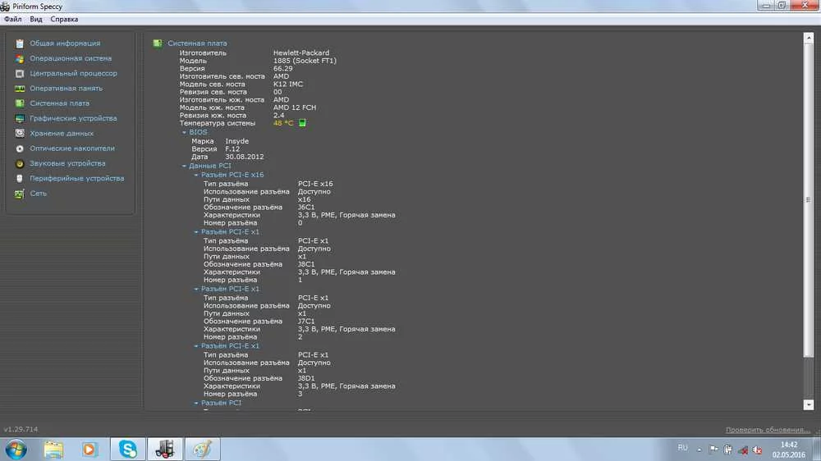Image resolution: width=821 pixels, height=461 pixels.
Task: Open the Оптические накопители disc icon
Action: point(20,148)
